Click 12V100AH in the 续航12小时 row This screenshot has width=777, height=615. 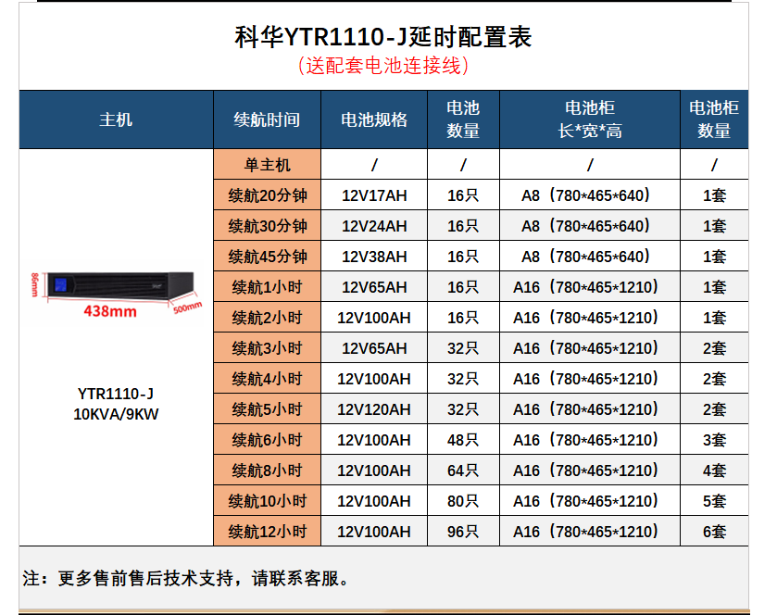[x=374, y=532]
